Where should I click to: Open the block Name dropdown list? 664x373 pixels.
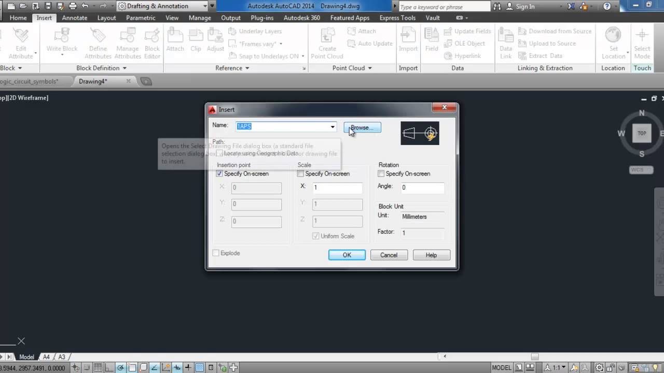(333, 126)
